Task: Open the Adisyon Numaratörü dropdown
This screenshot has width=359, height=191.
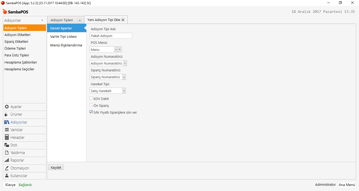Action: pyautogui.click(x=125, y=63)
